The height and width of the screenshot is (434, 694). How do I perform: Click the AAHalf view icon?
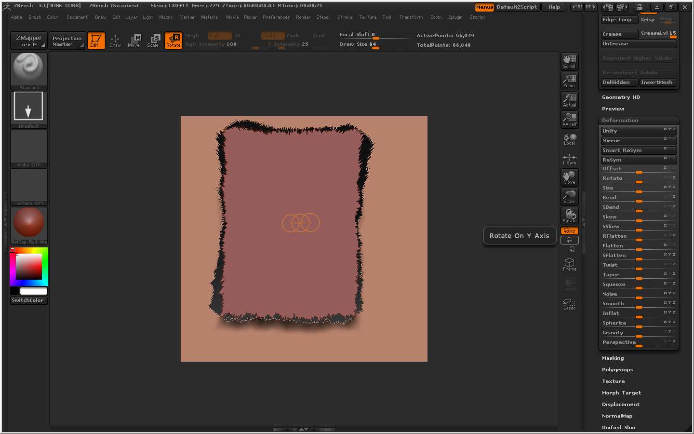[569, 120]
